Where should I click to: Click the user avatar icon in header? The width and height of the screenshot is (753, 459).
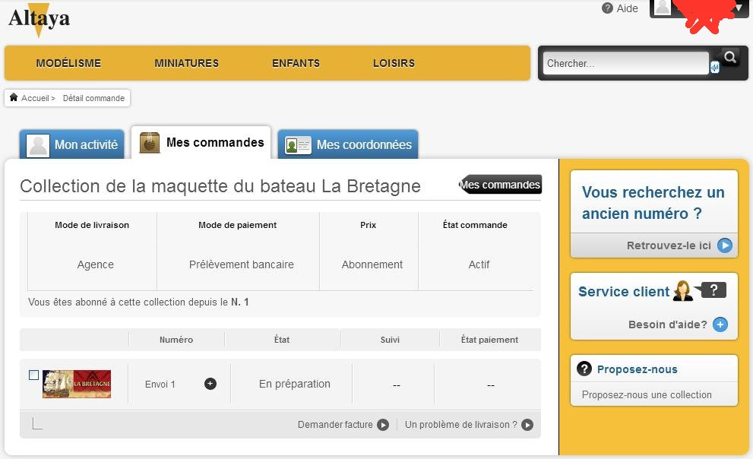point(663,7)
